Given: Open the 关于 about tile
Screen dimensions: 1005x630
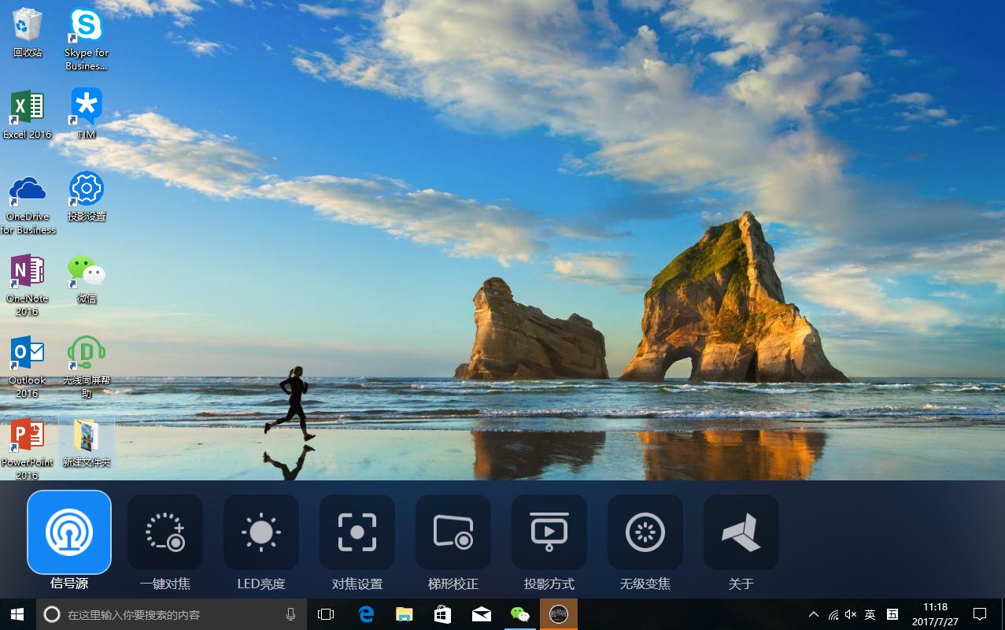Looking at the screenshot, I should pyautogui.click(x=741, y=532).
